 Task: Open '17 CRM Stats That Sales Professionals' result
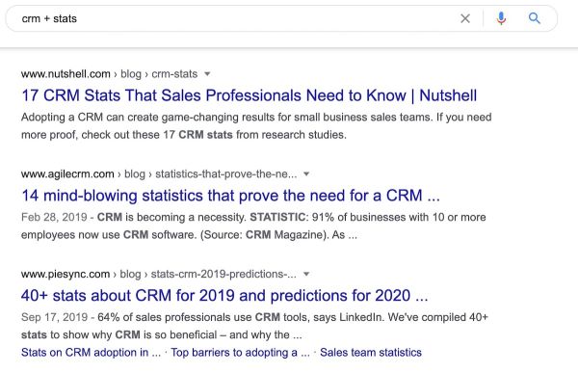[x=250, y=95]
